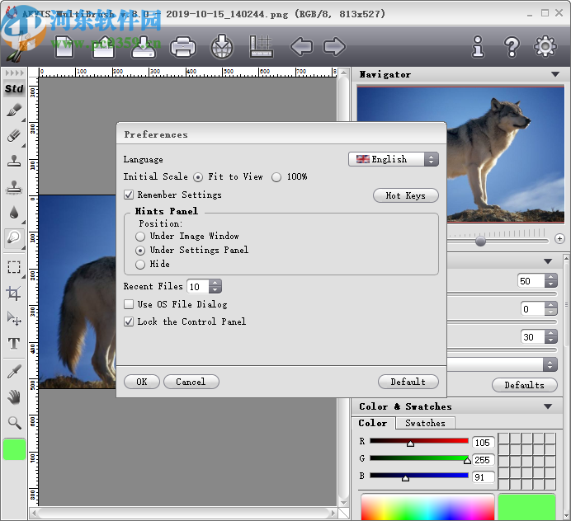Switch to the Swatches tab

(x=425, y=423)
